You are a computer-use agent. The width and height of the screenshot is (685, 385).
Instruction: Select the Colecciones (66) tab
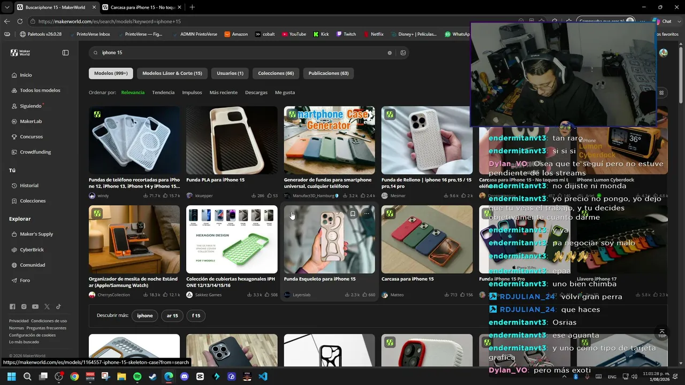pyautogui.click(x=276, y=73)
